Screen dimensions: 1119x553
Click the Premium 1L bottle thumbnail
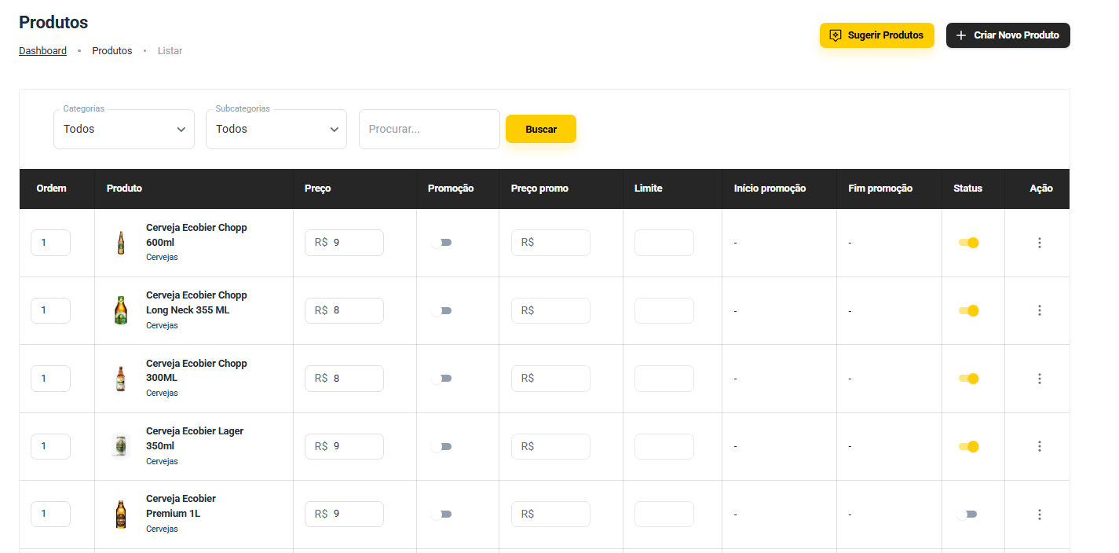point(121,515)
